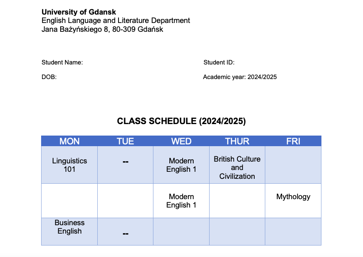363x257 pixels.
Task: Click the Student Name field label
Action: (62, 62)
